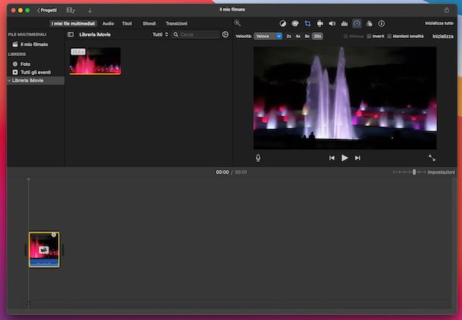462x320 pixels.
Task: Toggle the sidebar visibility icon
Action: point(70,35)
